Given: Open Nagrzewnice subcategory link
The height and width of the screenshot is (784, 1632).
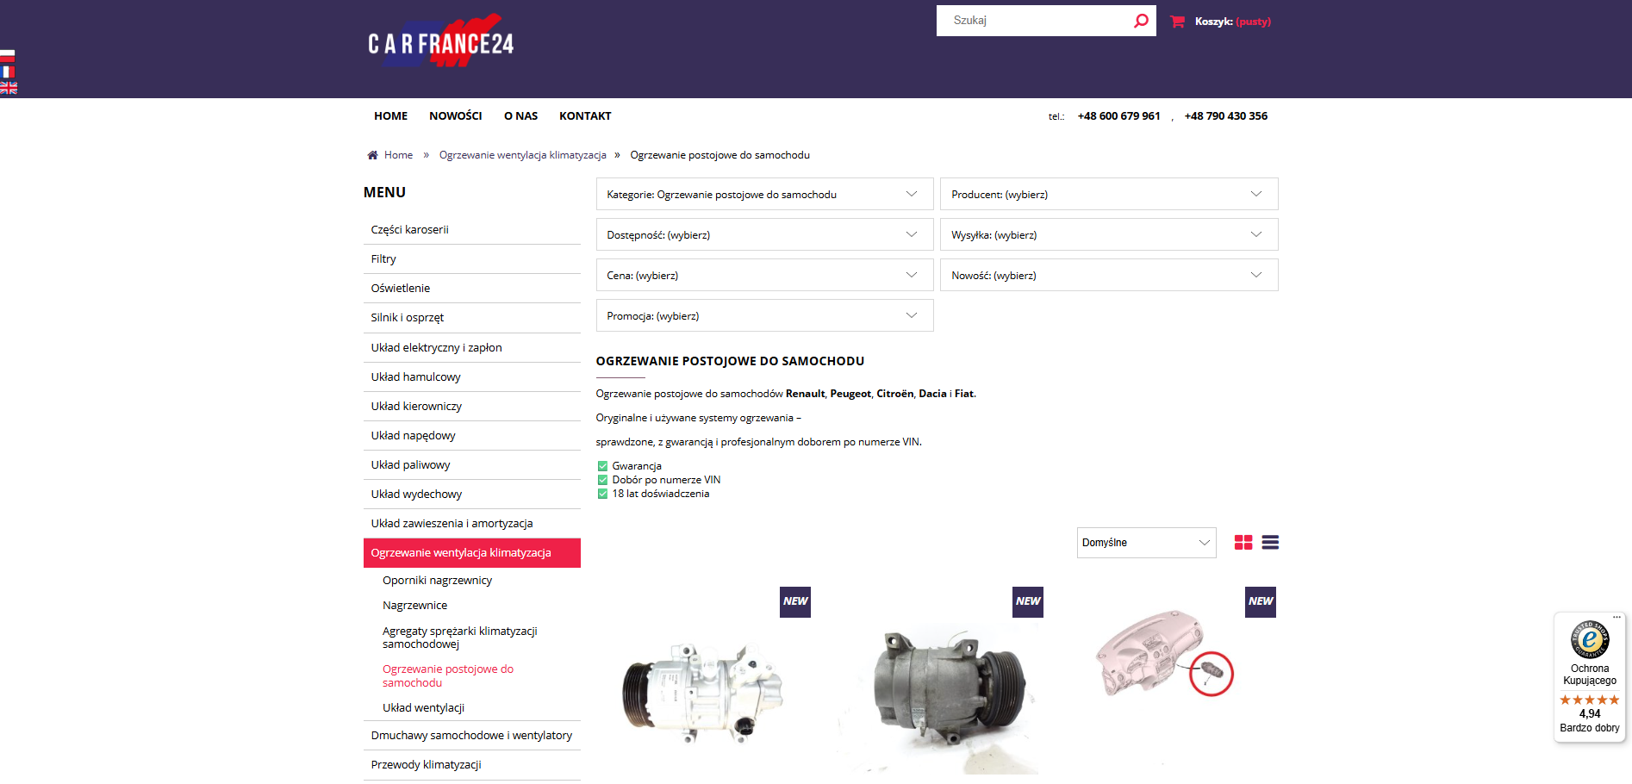Looking at the screenshot, I should [414, 606].
